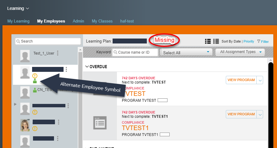Click the TVTEST1 program list icon
The image size is (277, 148).
pyautogui.click(x=100, y=123)
